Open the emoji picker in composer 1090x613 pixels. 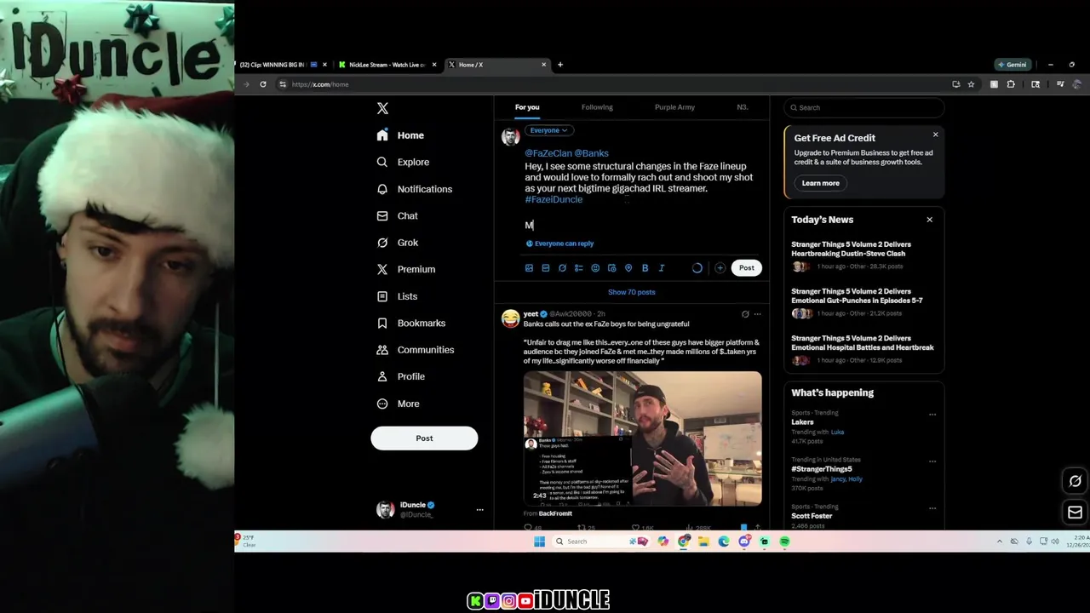[x=595, y=268]
